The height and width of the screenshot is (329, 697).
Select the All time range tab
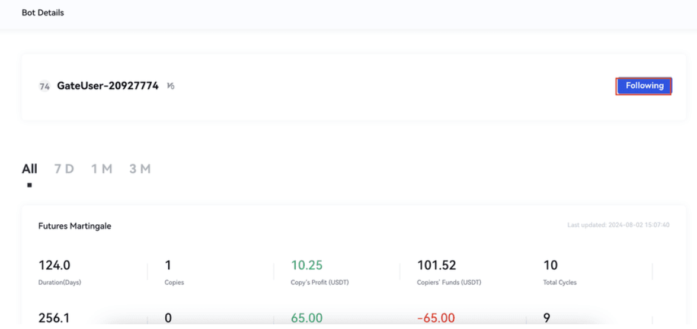pyautogui.click(x=30, y=169)
